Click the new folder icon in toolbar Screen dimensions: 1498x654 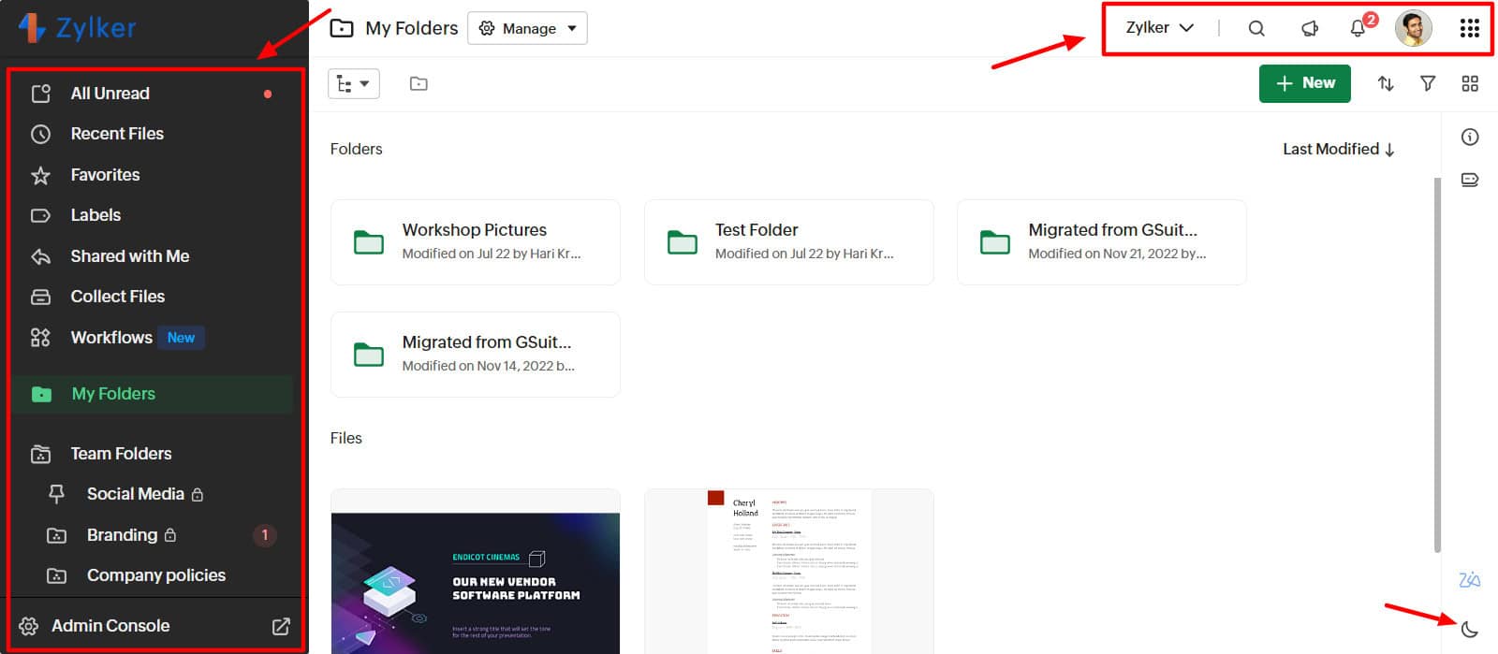pos(419,83)
